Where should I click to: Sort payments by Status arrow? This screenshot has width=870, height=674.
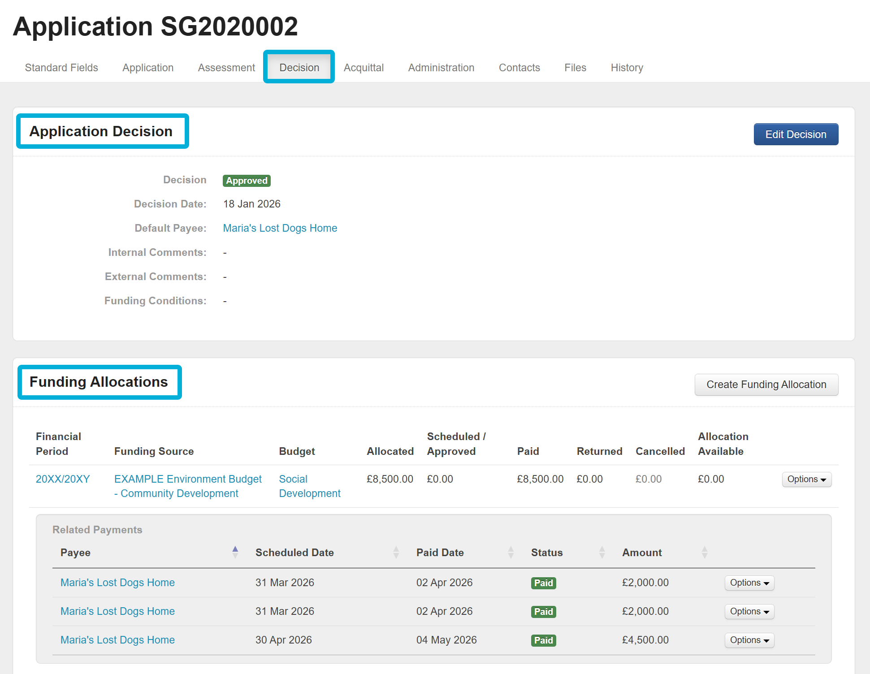pyautogui.click(x=602, y=553)
